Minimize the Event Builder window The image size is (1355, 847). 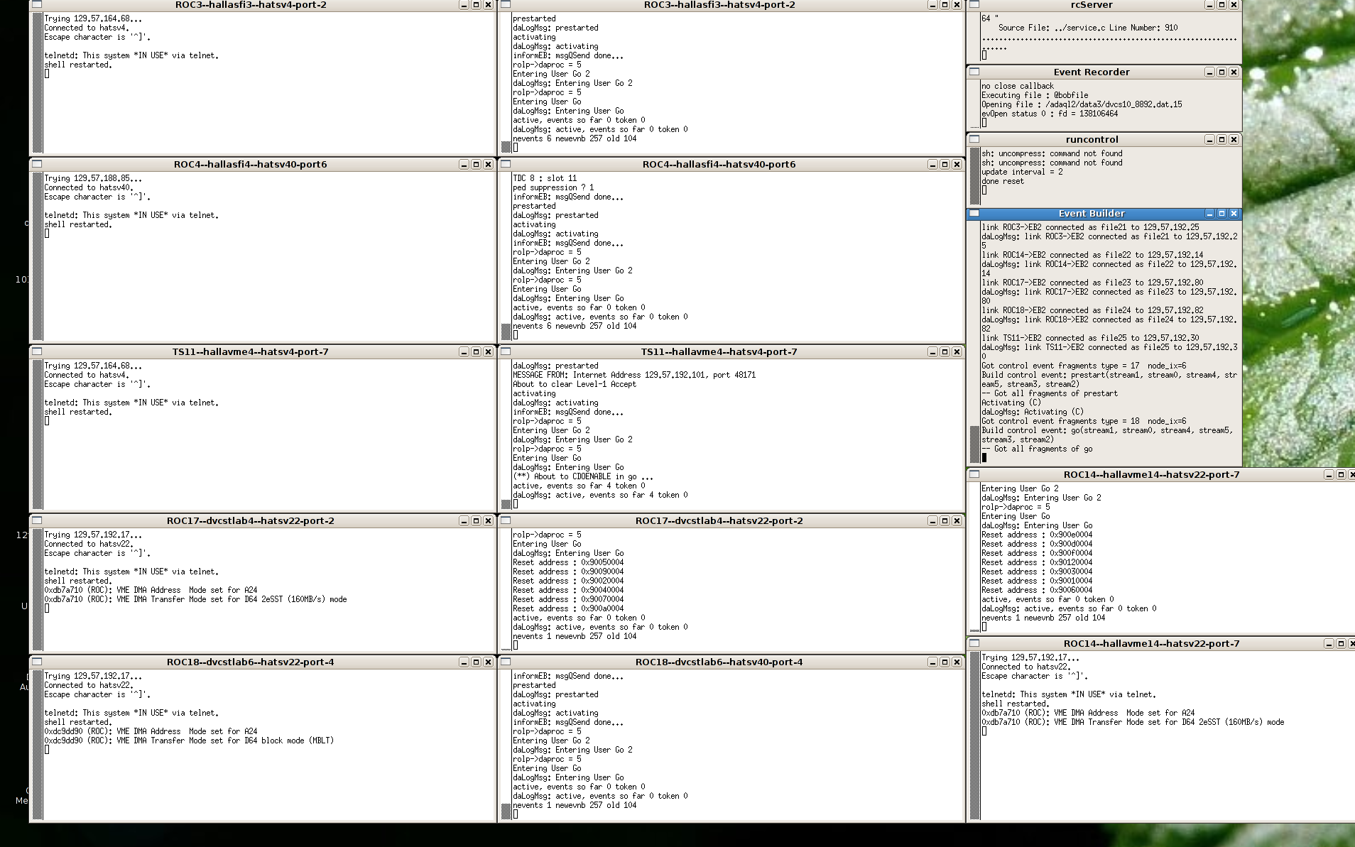tap(1209, 213)
